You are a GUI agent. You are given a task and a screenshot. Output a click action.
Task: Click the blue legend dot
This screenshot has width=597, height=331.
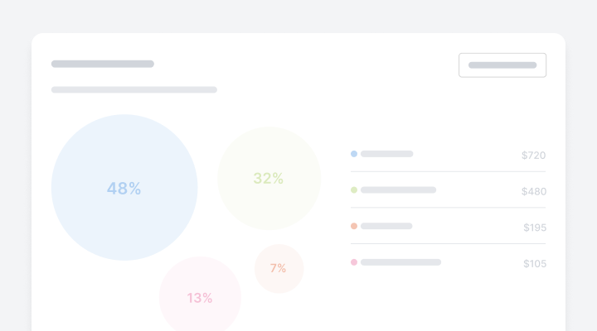pos(354,154)
